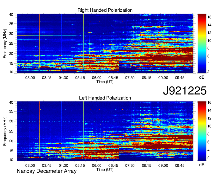The image size is (215, 175).
Task: Click "Frequency (MHz)" label of Left Handed plot
Action: [5, 131]
